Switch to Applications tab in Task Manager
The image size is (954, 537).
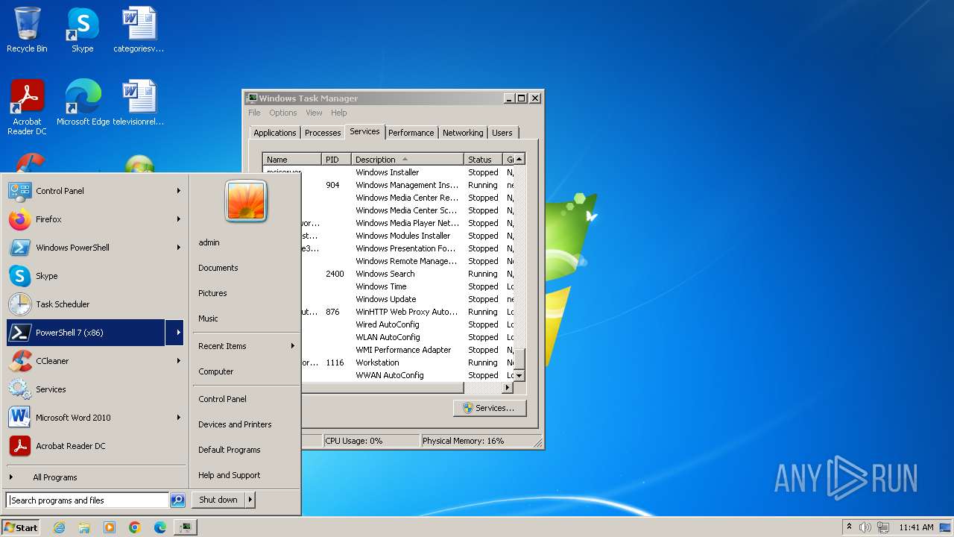[x=274, y=133]
